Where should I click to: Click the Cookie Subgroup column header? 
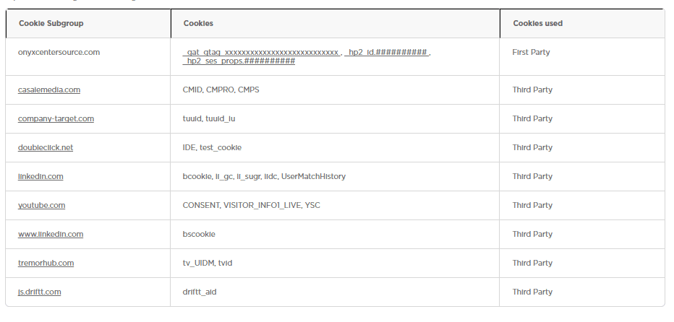click(x=51, y=24)
